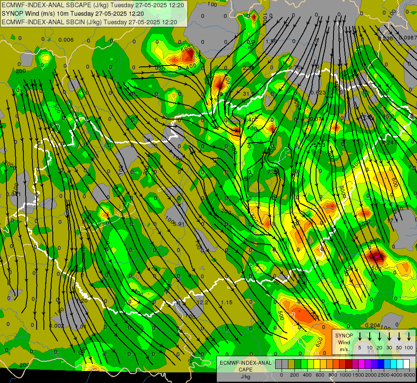Select the SYNOP Wind 10m title line
417x383 pixels.
click(x=72, y=14)
